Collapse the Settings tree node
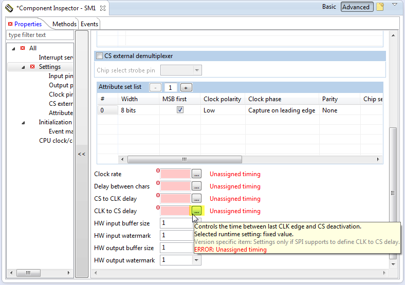Image resolution: width=405 pixels, height=285 pixels. [x=24, y=67]
